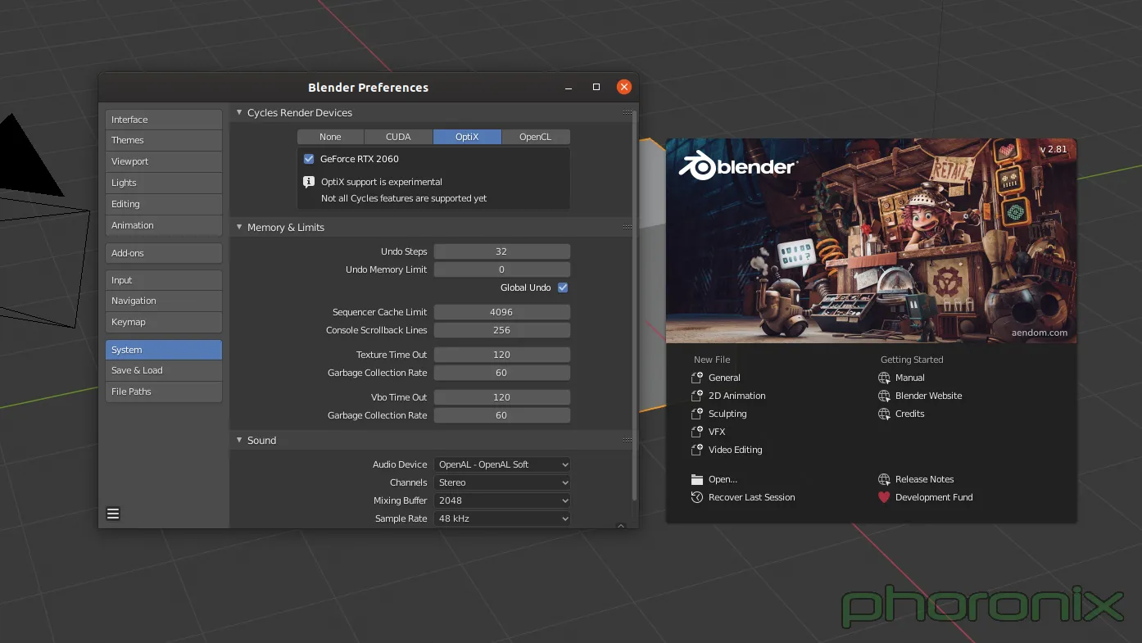
Task: Click the Open folder icon on splash
Action: pos(697,479)
